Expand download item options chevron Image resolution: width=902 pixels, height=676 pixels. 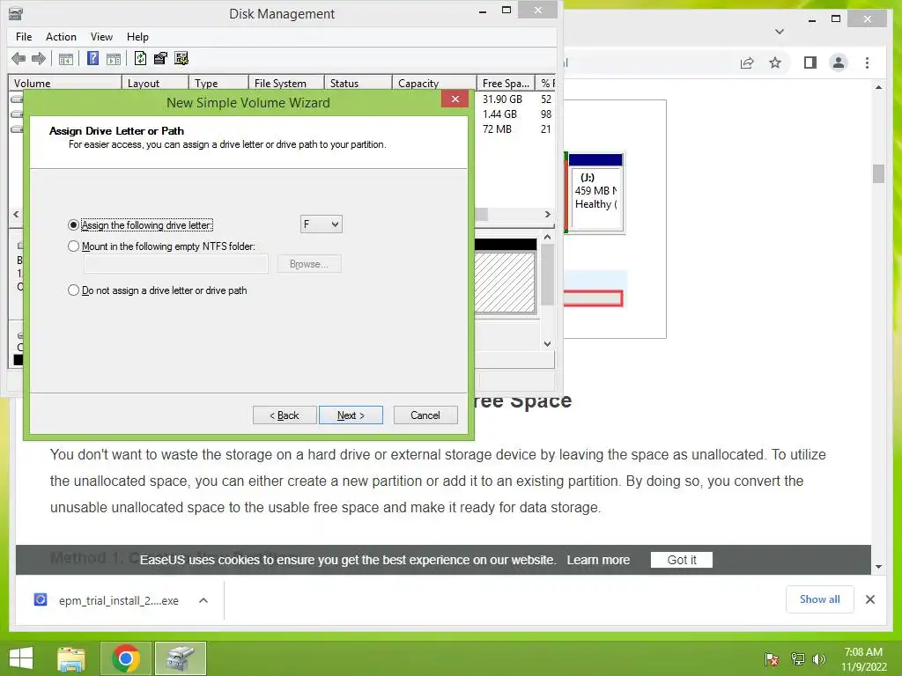[203, 600]
